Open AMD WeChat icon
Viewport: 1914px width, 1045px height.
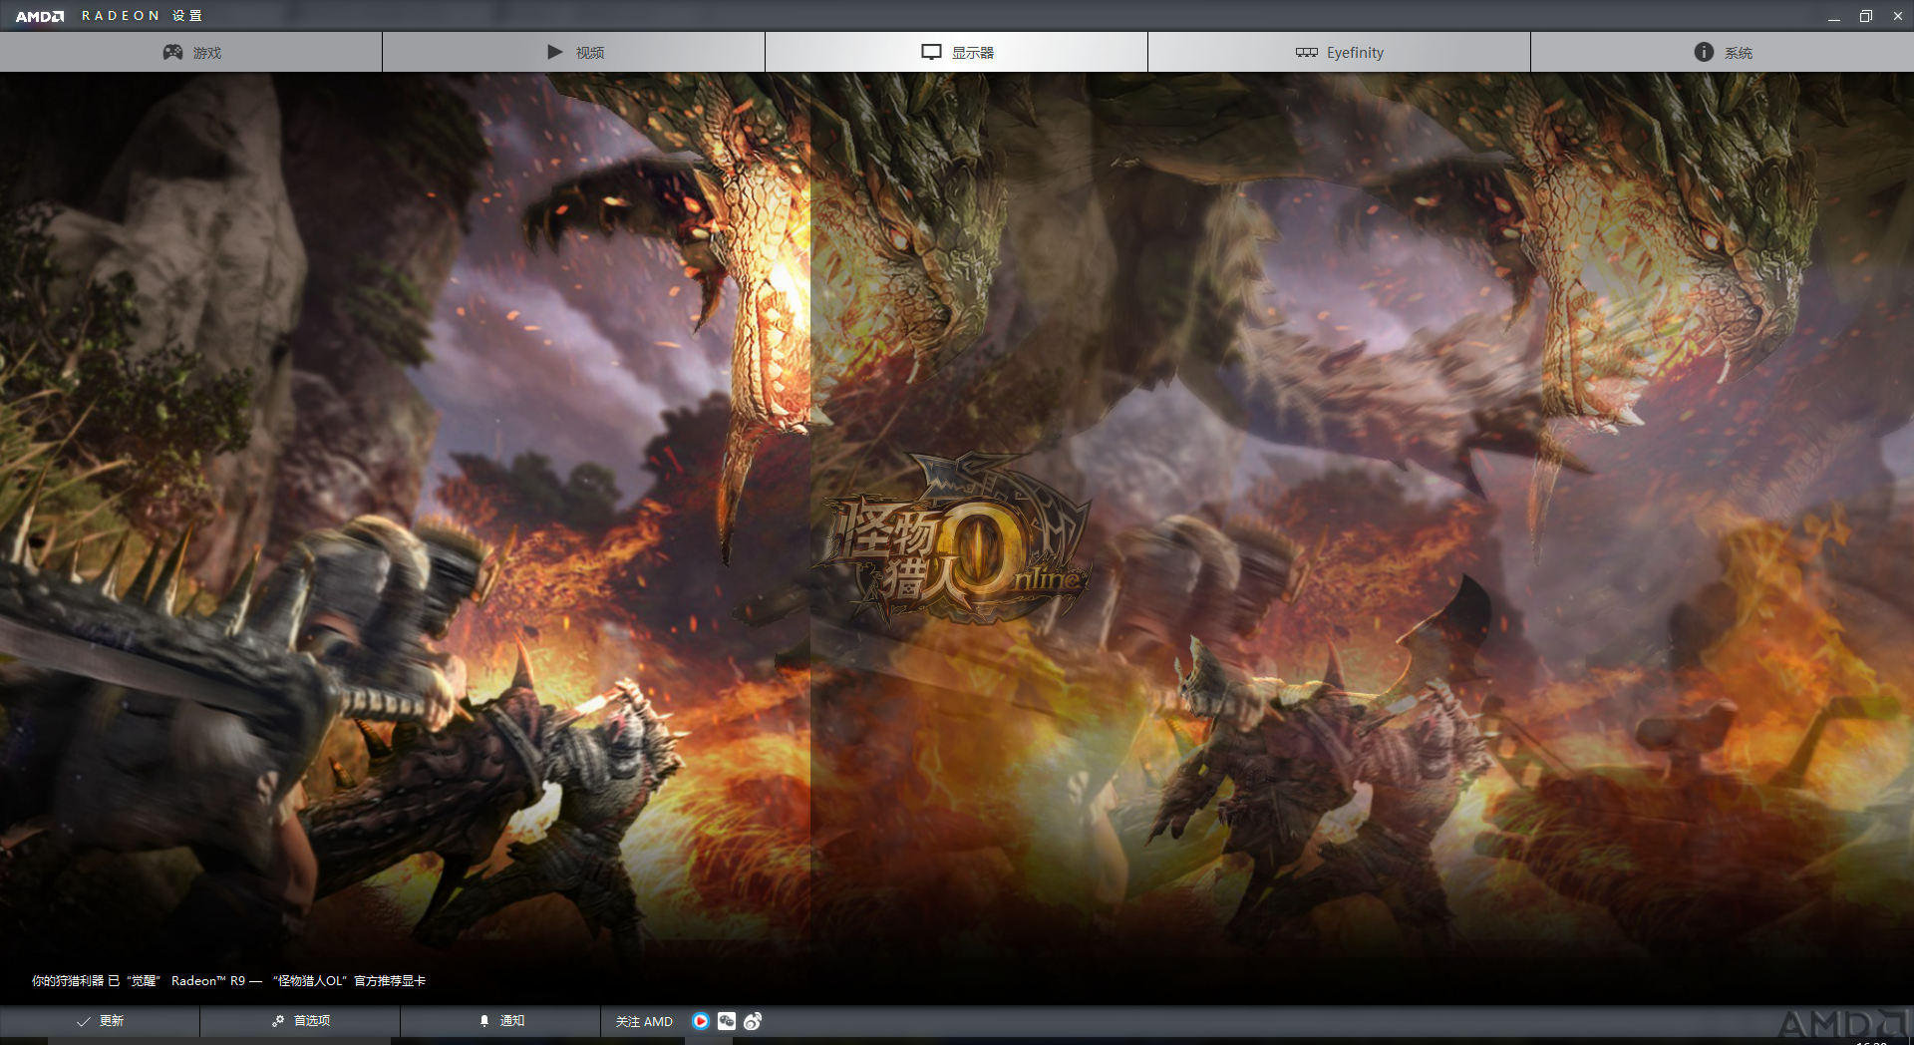coord(727,1021)
